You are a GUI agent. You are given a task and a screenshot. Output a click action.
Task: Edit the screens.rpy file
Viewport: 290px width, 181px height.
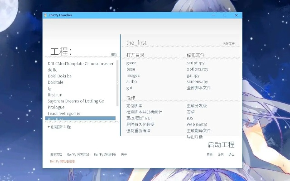(x=198, y=81)
